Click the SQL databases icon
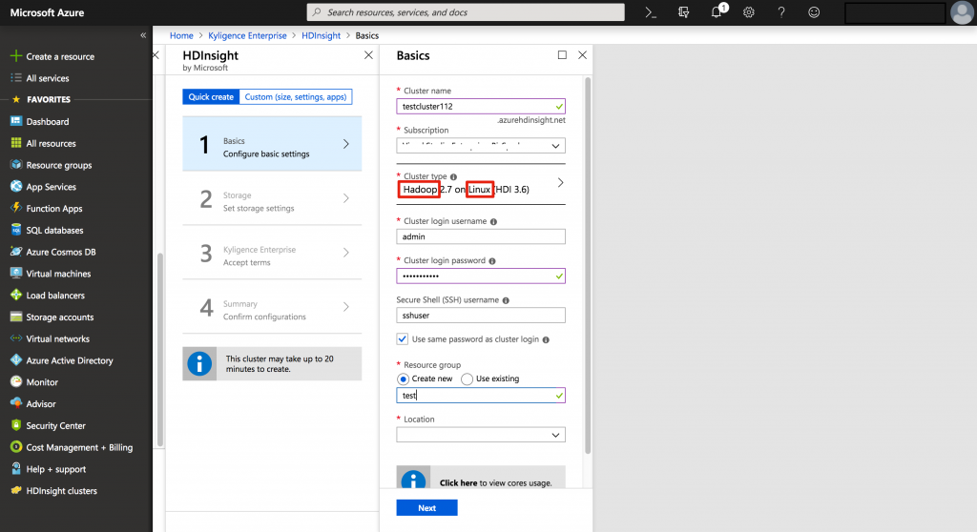 pyautogui.click(x=16, y=230)
